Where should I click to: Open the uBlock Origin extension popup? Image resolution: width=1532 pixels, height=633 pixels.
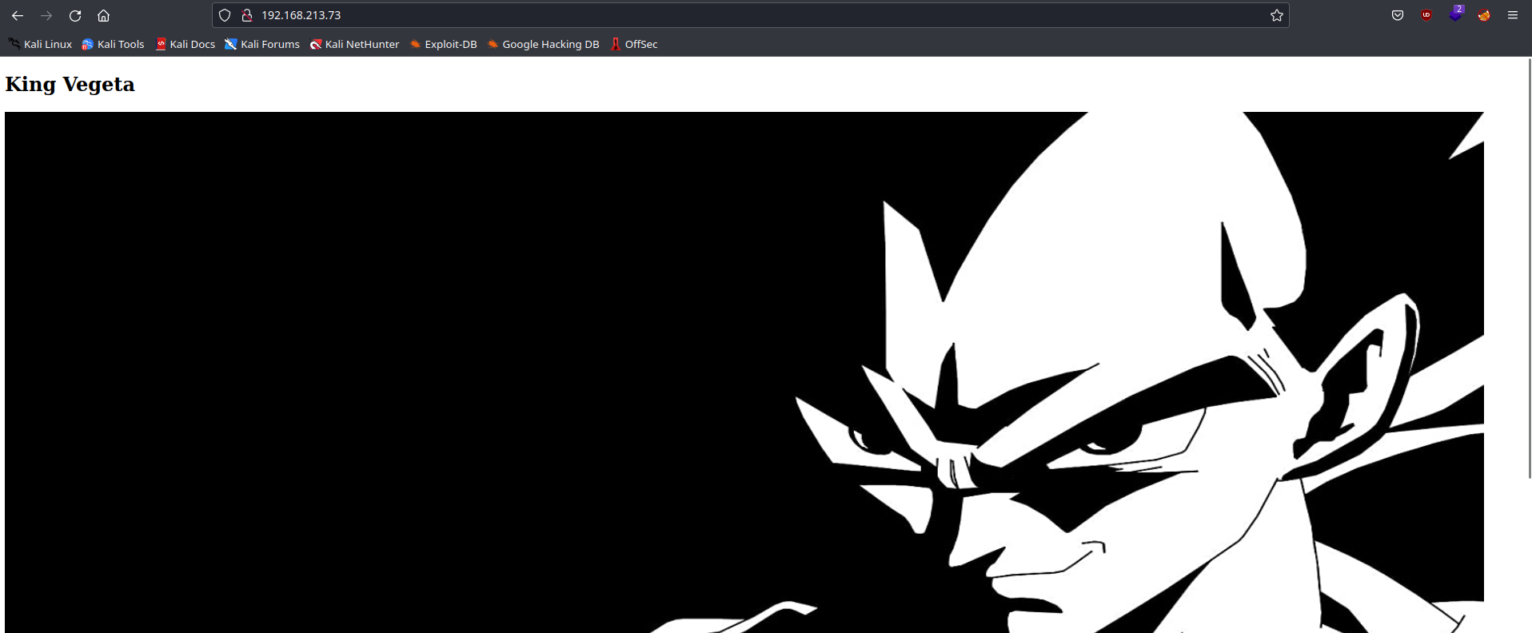pos(1426,15)
